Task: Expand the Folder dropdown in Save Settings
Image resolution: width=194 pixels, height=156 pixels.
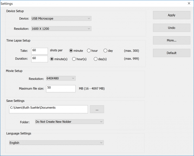Action: (x=69, y=121)
